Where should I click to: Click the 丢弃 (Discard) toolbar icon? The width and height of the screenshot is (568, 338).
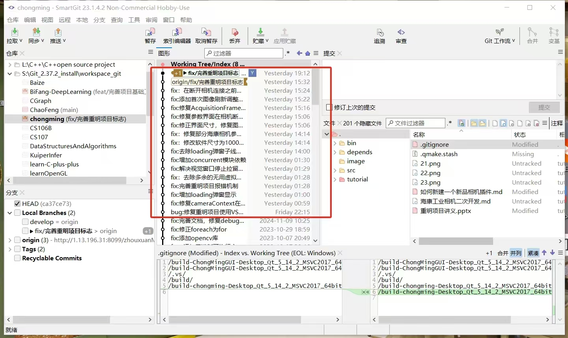(235, 35)
